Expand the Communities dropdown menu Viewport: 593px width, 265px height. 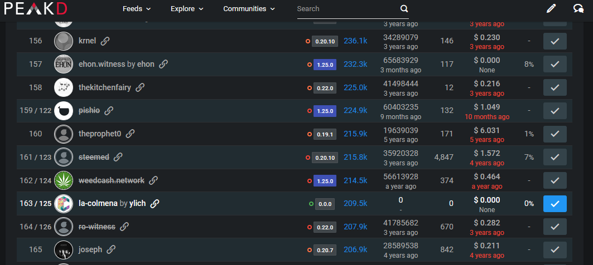pyautogui.click(x=249, y=9)
